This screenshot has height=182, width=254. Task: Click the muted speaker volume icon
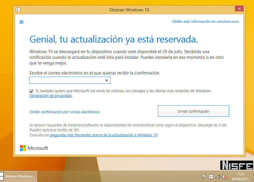(225, 177)
